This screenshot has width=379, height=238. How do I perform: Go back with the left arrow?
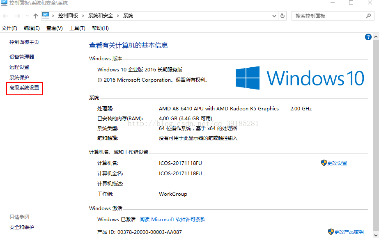coord(6,16)
